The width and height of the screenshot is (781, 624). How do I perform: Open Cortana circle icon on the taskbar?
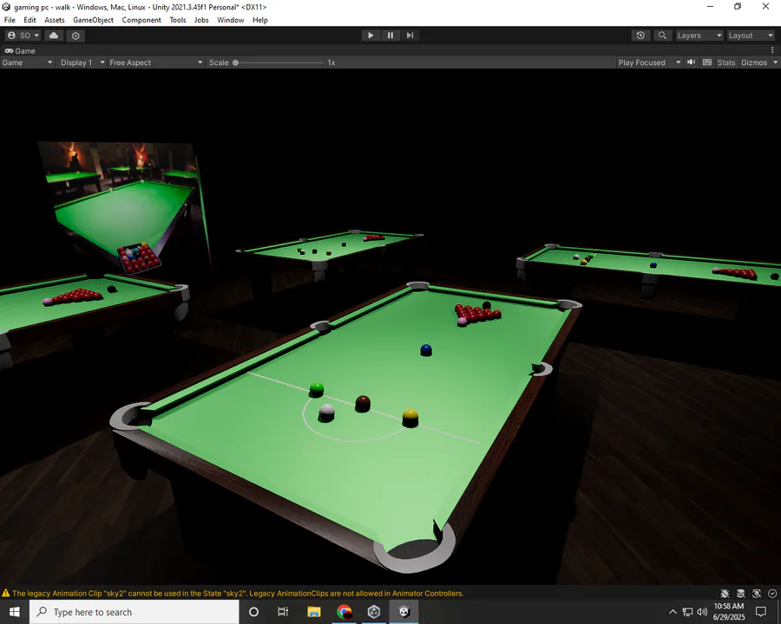click(x=253, y=612)
